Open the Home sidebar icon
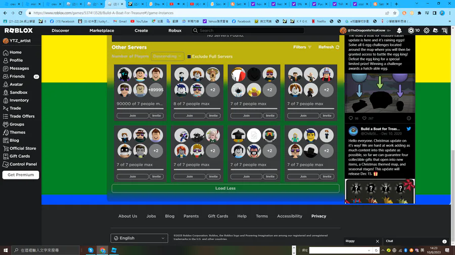The height and width of the screenshot is (255, 455). click(x=6, y=52)
